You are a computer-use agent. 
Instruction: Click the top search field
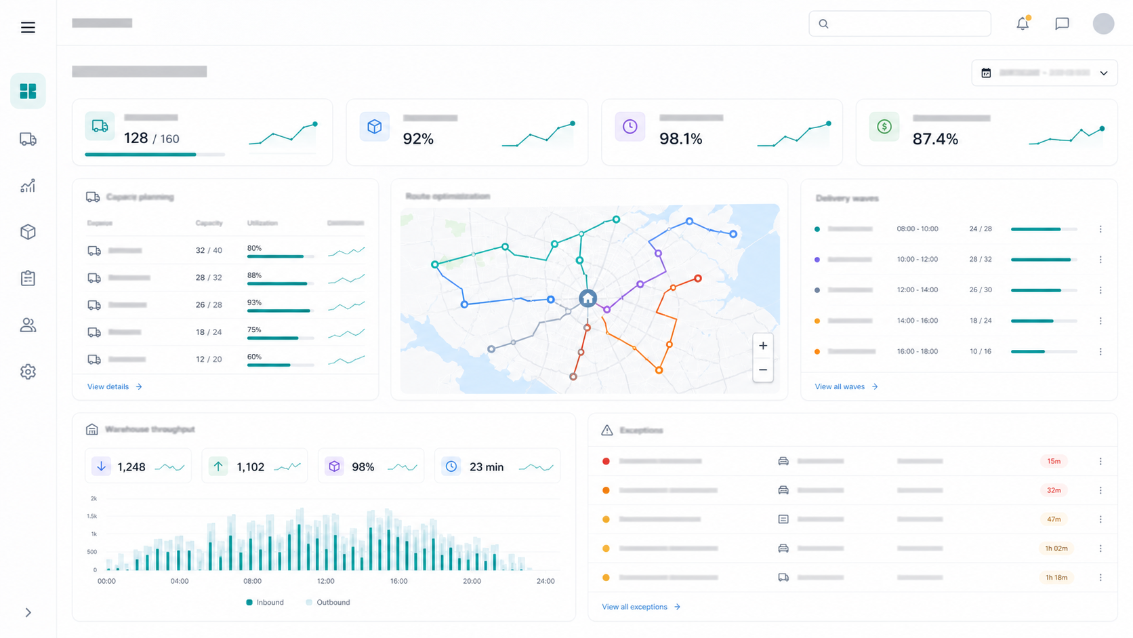click(x=899, y=24)
